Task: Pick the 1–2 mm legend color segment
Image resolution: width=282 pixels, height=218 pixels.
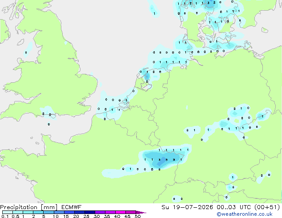Action: point(28,212)
